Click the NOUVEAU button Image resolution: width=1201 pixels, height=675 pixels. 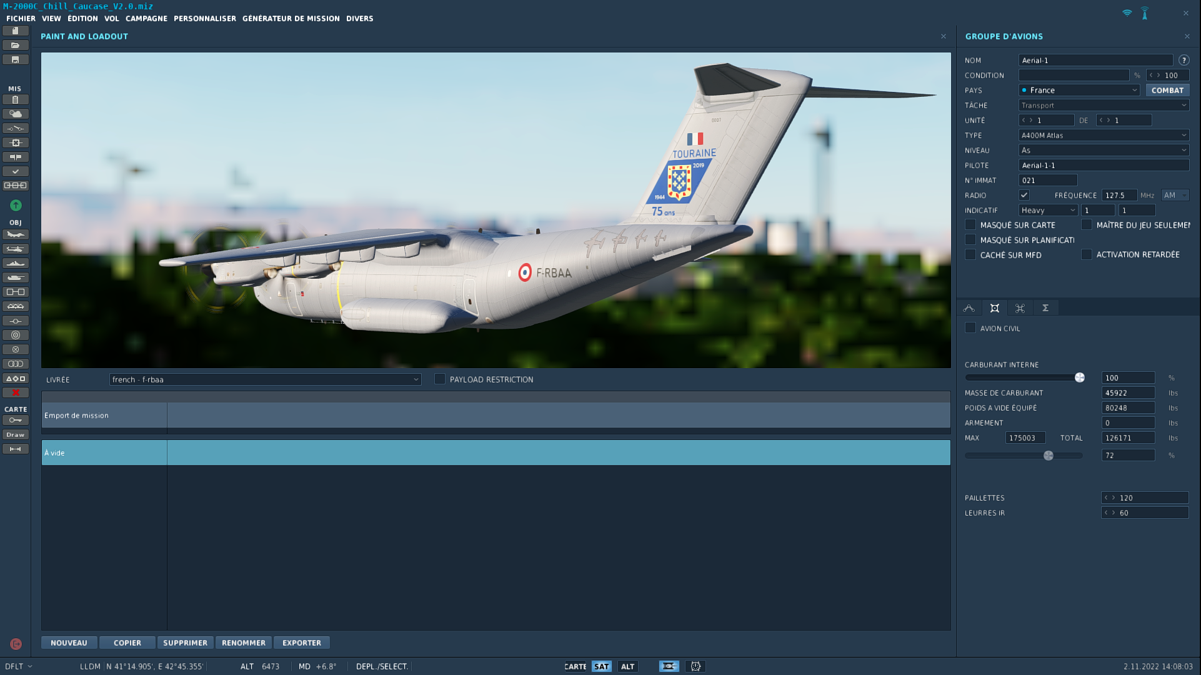click(69, 642)
